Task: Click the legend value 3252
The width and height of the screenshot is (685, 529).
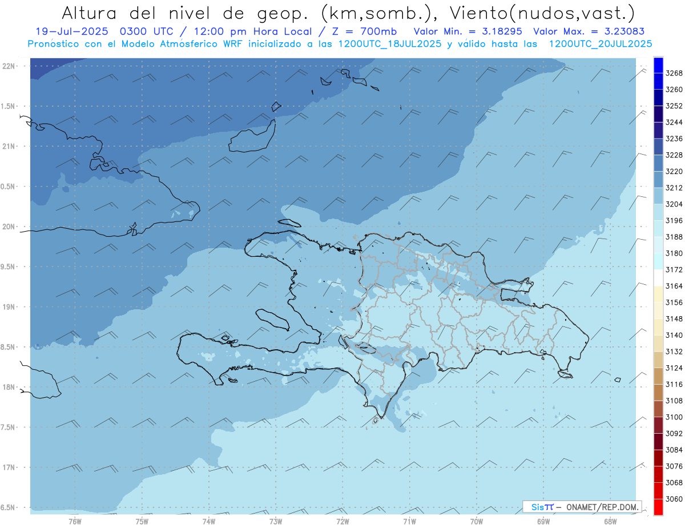Action: point(674,106)
